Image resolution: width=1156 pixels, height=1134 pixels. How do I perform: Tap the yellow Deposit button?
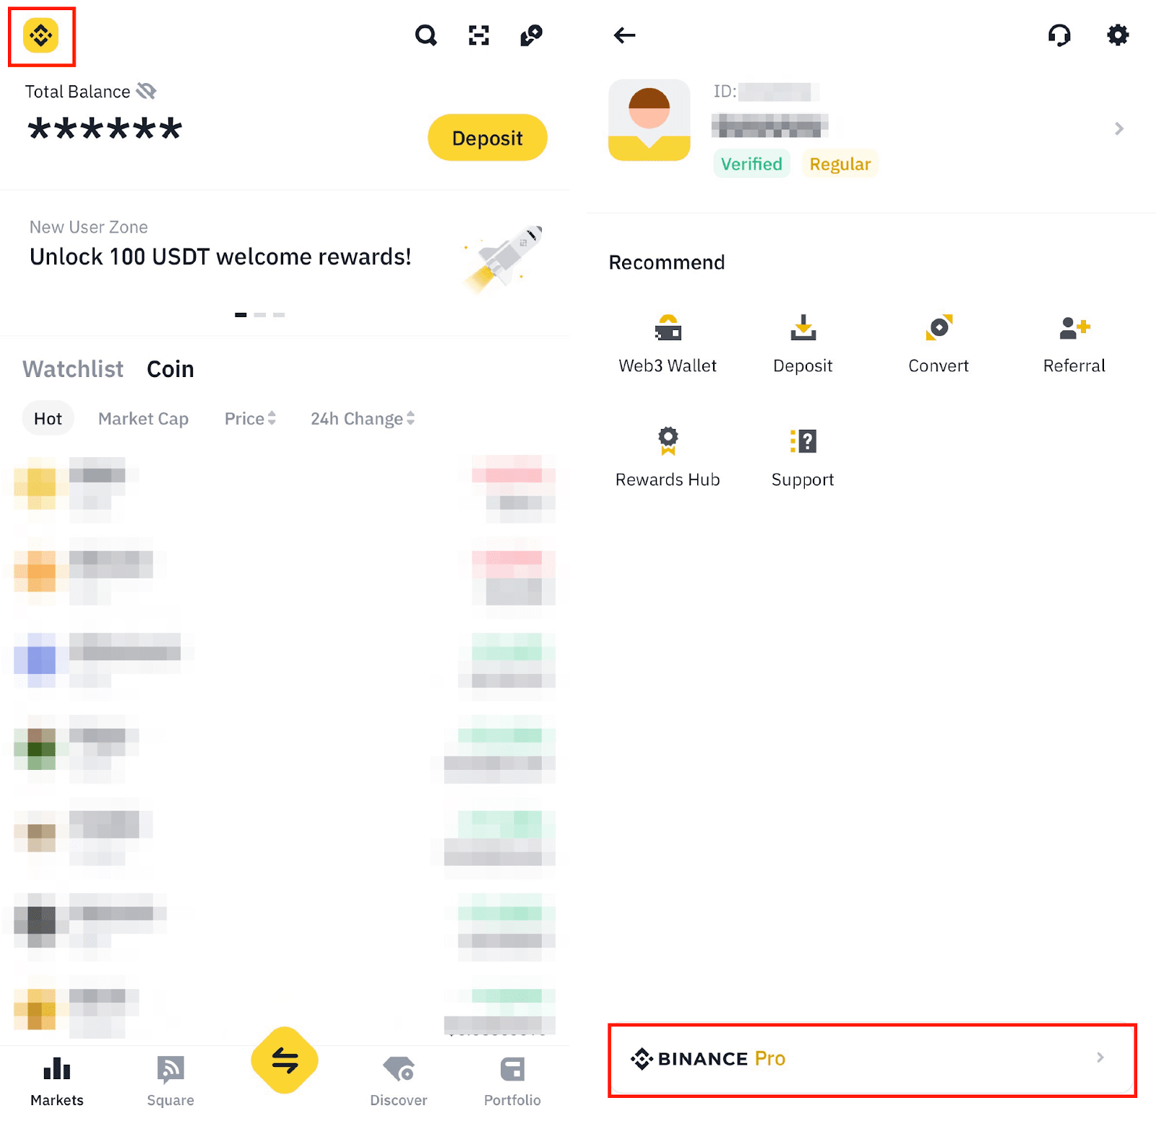488,137
